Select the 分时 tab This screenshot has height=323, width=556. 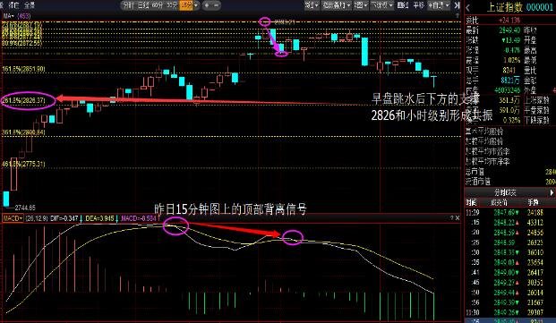[128, 5]
